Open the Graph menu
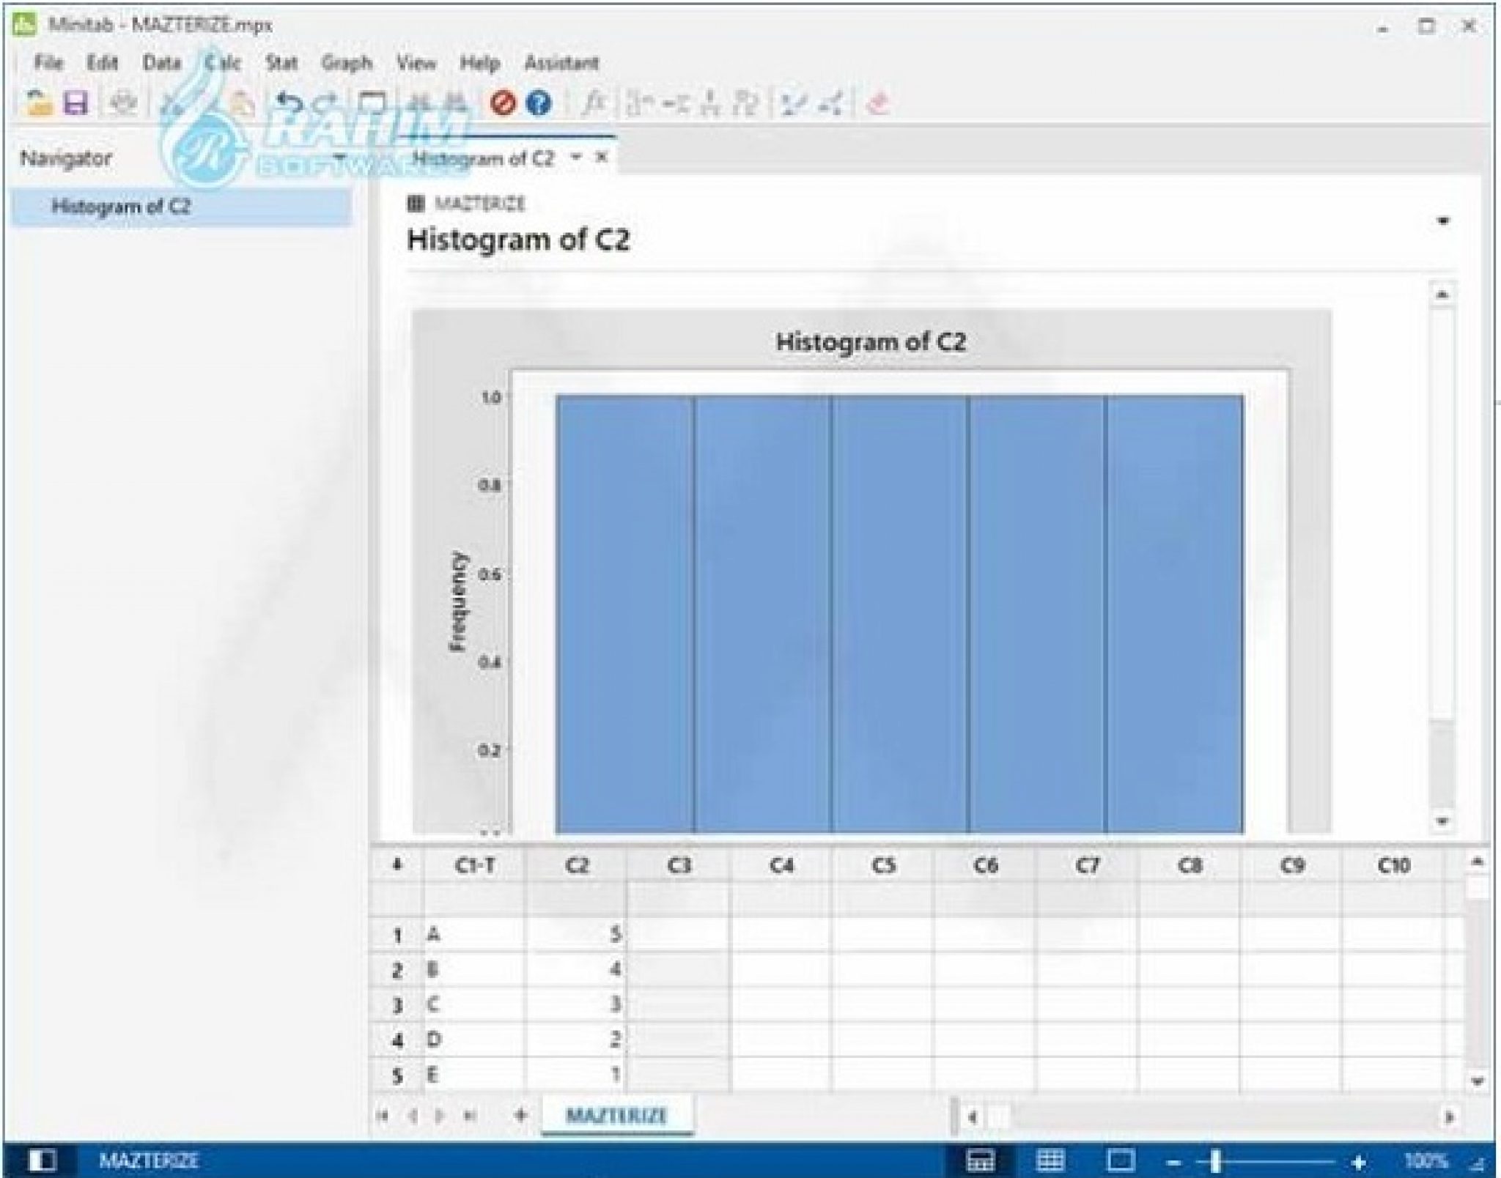Viewport: 1501px width, 1178px height. (x=347, y=64)
